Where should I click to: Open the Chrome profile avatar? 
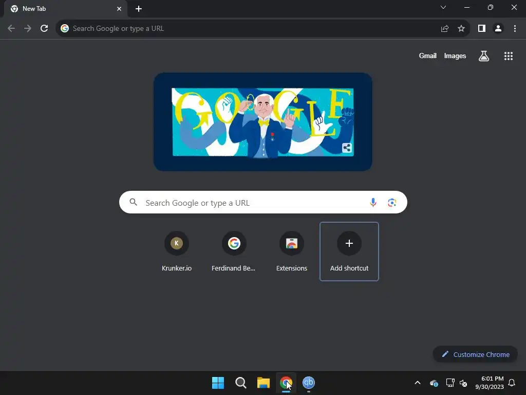(498, 29)
